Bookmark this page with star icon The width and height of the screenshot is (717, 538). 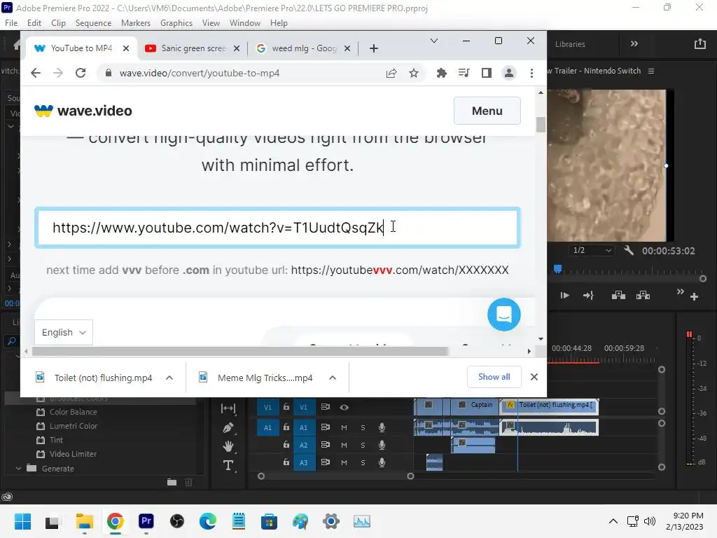[x=414, y=73]
